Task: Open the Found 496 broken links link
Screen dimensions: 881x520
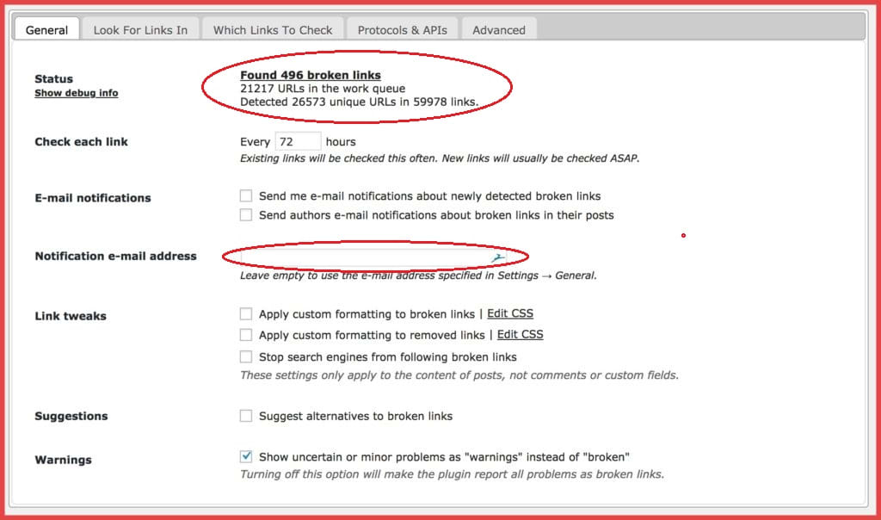Action: pos(310,75)
